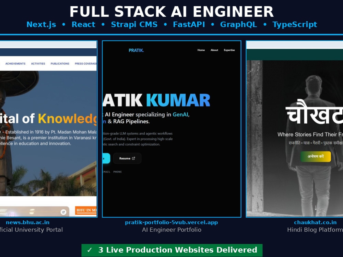Click 'Strapi CMS' in tech stack line
The width and height of the screenshot is (343, 257).
click(x=134, y=24)
